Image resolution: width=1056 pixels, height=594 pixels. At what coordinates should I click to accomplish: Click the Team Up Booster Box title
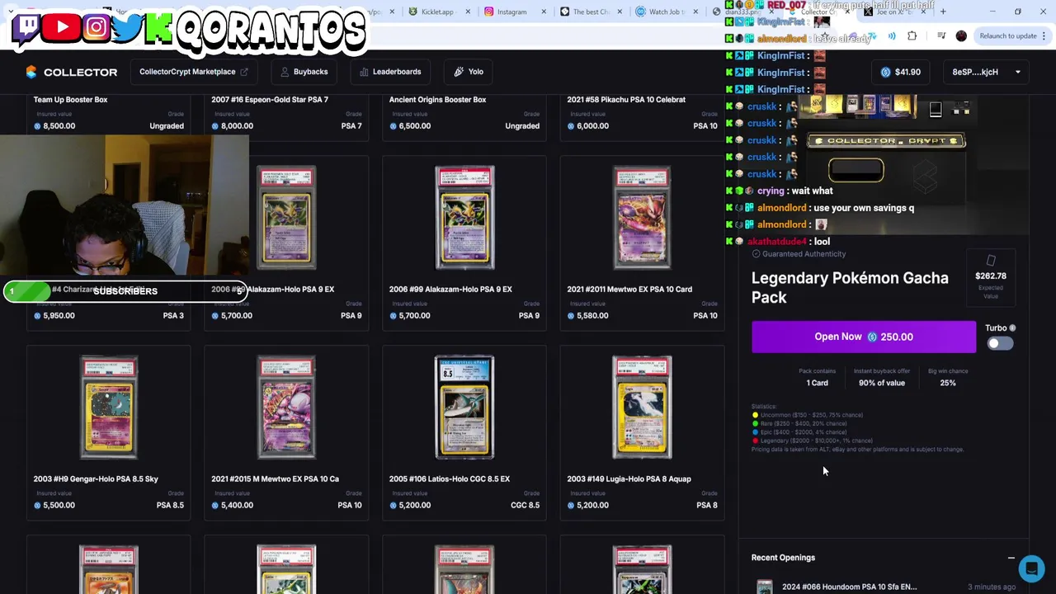click(x=70, y=100)
